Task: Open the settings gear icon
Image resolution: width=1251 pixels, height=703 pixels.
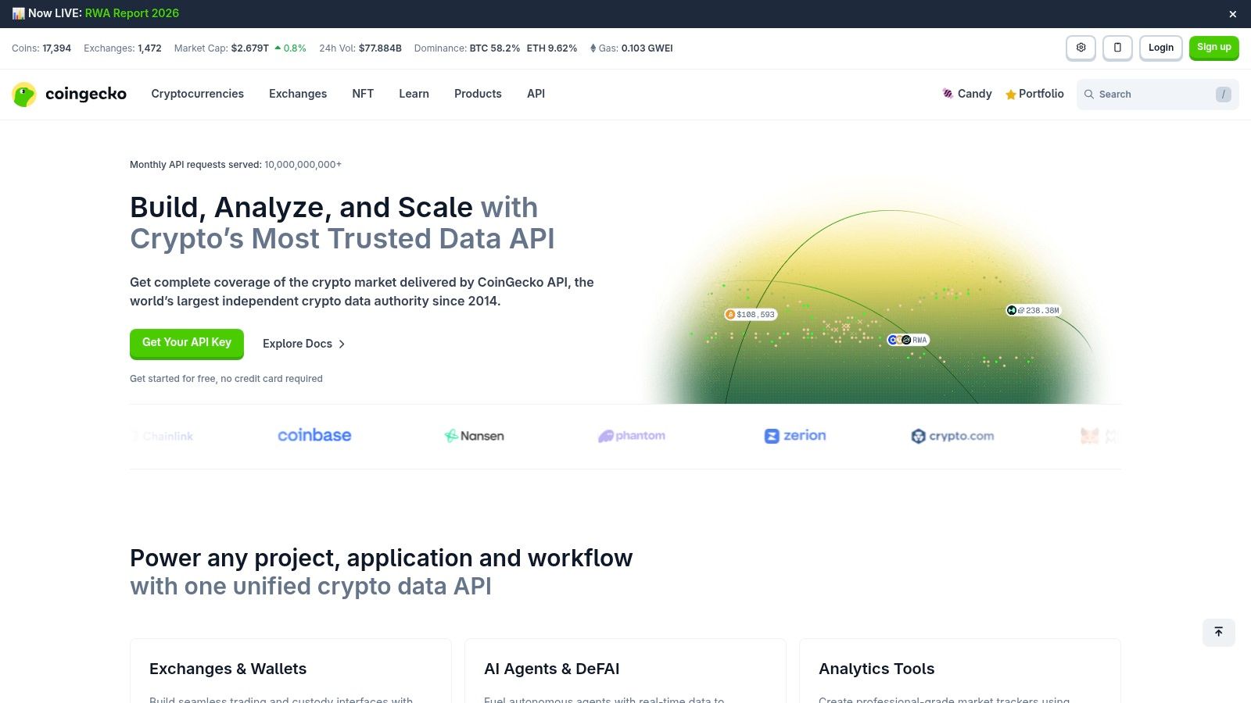Action: click(1081, 48)
